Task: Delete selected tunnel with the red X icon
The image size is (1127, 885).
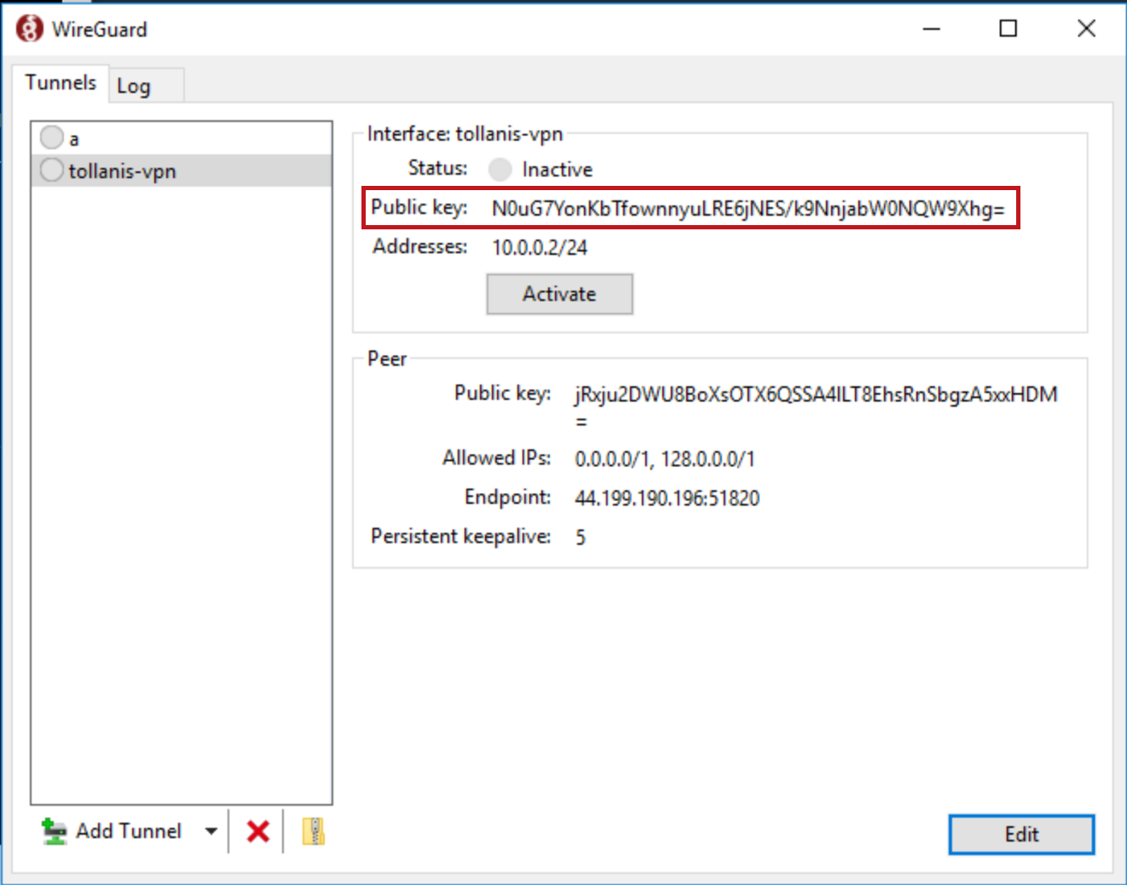Action: click(257, 831)
